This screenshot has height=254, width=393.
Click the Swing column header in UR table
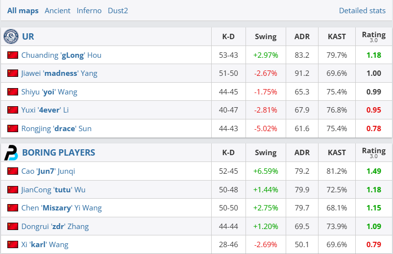[266, 37]
